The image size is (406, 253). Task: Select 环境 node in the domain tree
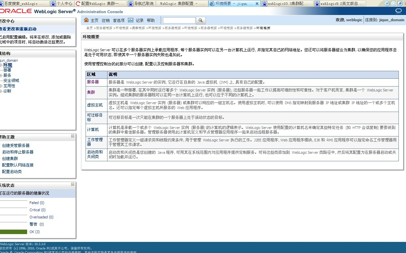8,65
